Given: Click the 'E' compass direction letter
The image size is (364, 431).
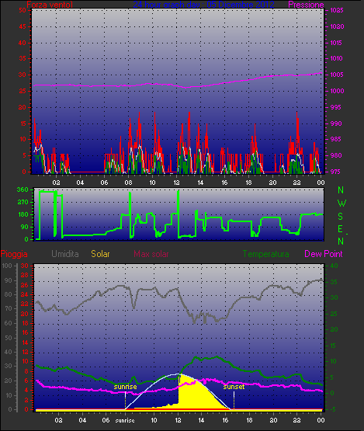Looking at the screenshot, I should [340, 229].
